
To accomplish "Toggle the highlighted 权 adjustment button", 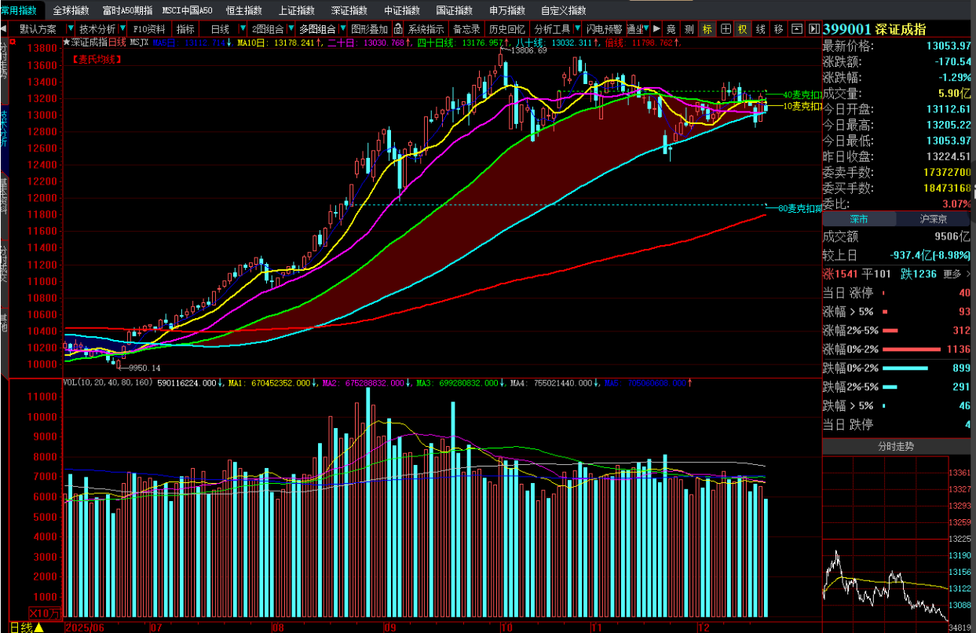I will click(x=742, y=29).
